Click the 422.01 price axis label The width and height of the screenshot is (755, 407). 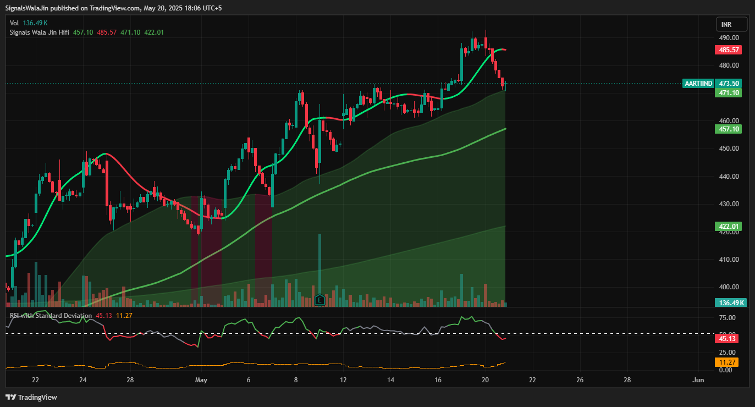pos(729,227)
